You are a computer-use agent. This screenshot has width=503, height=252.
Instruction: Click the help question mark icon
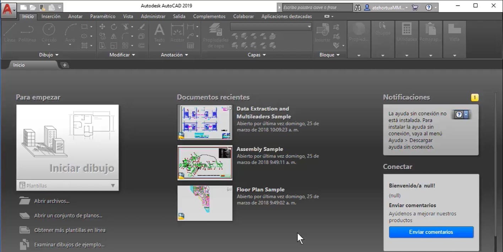(428, 7)
